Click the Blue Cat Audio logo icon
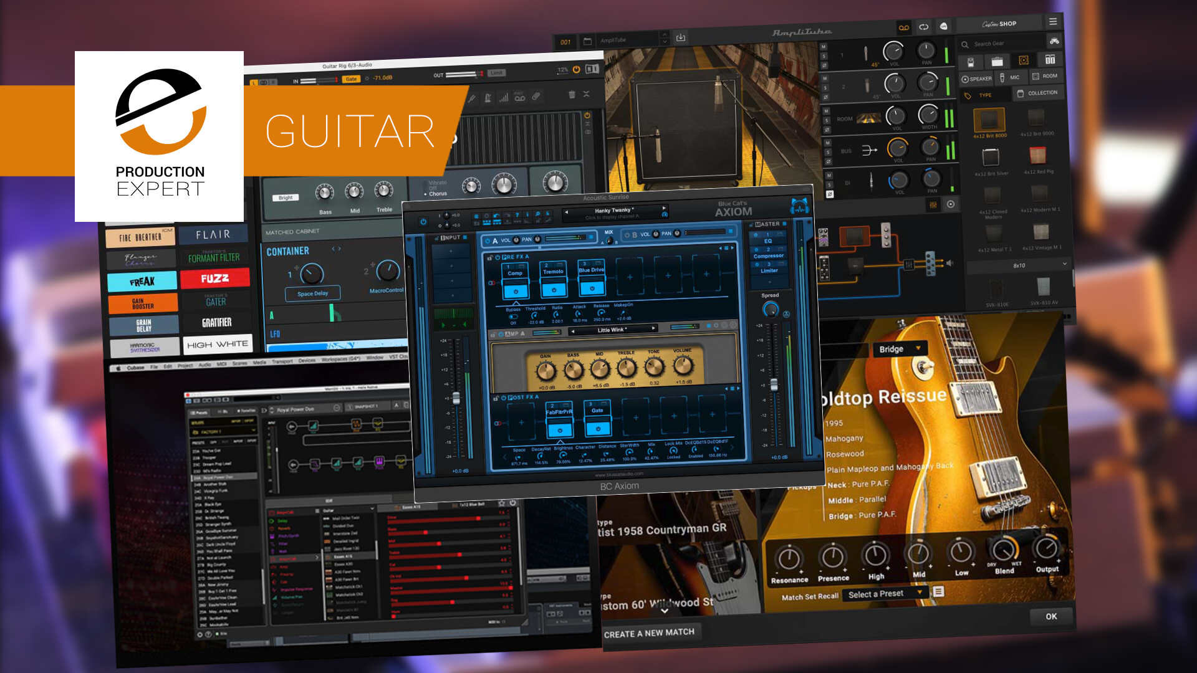Image resolution: width=1197 pixels, height=673 pixels. coord(800,206)
